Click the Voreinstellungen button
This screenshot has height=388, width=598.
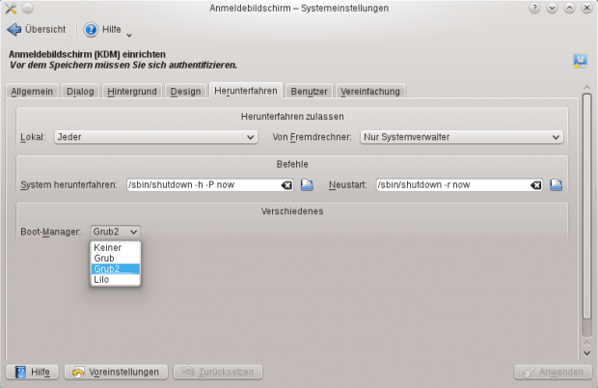pyautogui.click(x=116, y=372)
